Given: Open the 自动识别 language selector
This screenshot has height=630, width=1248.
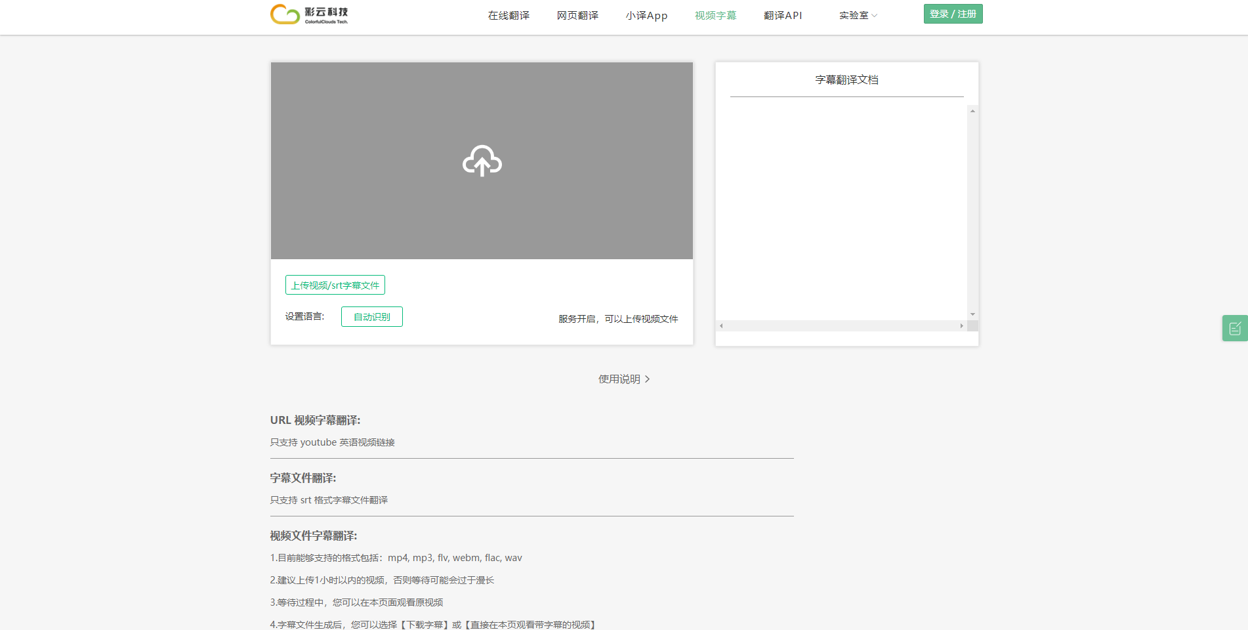Looking at the screenshot, I should [x=371, y=316].
